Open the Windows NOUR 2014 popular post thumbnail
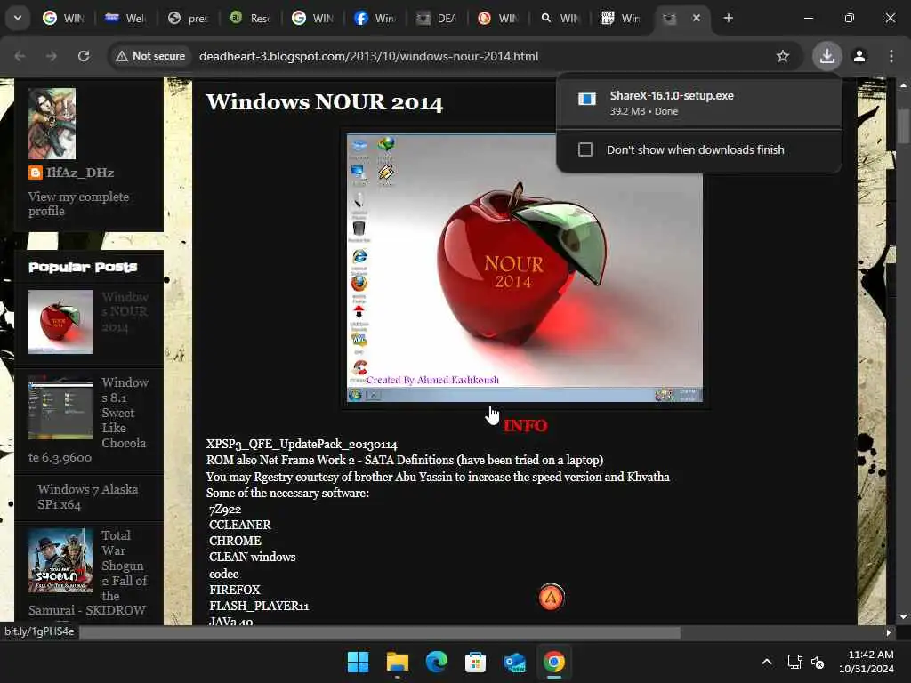 tap(60, 322)
